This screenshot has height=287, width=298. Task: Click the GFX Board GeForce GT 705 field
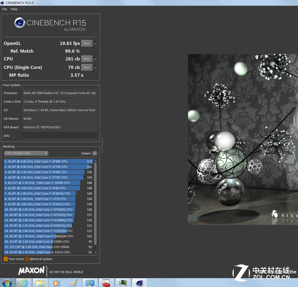(x=60, y=127)
